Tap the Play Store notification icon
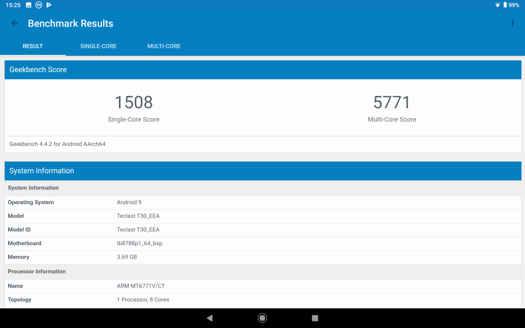 [x=49, y=5]
